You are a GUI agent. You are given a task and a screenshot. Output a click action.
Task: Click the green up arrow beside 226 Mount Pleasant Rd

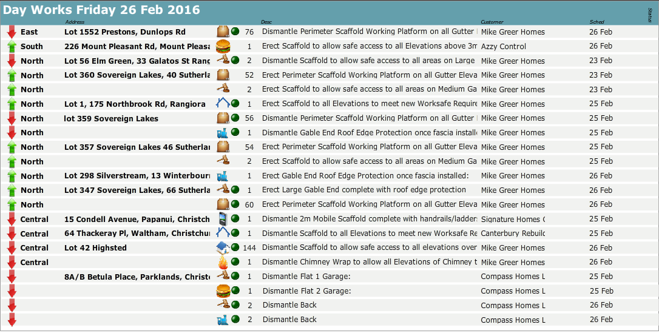tap(12, 47)
